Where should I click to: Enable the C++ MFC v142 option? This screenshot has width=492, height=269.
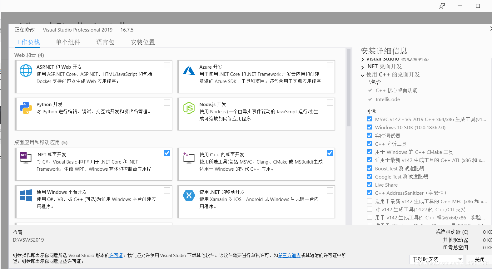pyautogui.click(x=370, y=201)
